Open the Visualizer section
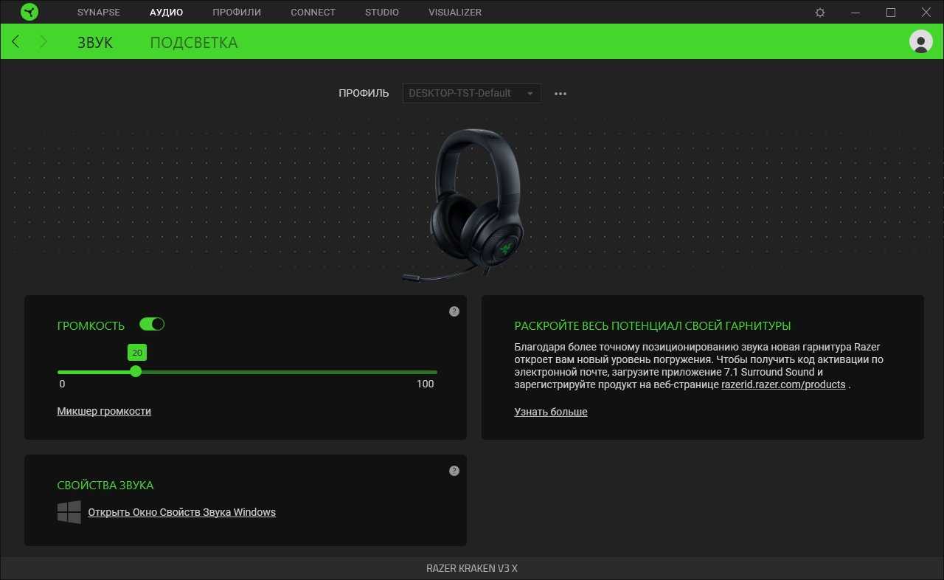The height and width of the screenshot is (580, 944). coord(455,13)
